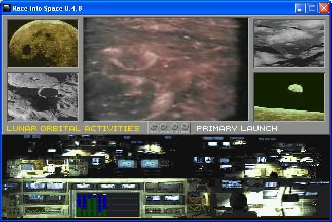This screenshot has height=222, width=332.
Task: Click the first mission time clock dial
Action: click(x=153, y=126)
